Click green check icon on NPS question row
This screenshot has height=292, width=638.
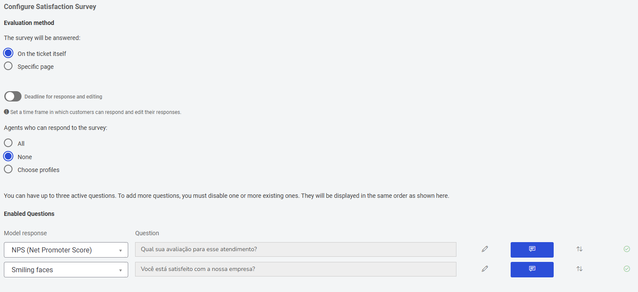coord(627,249)
